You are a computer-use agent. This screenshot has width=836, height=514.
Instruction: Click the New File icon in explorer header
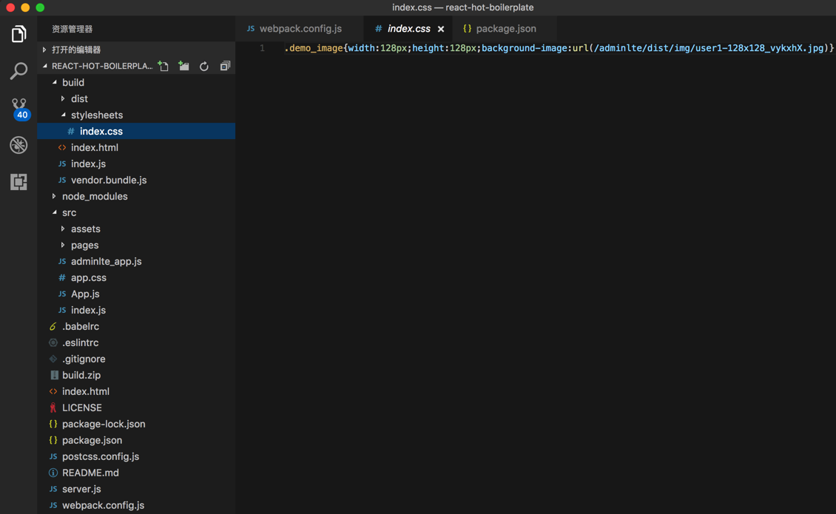point(164,66)
